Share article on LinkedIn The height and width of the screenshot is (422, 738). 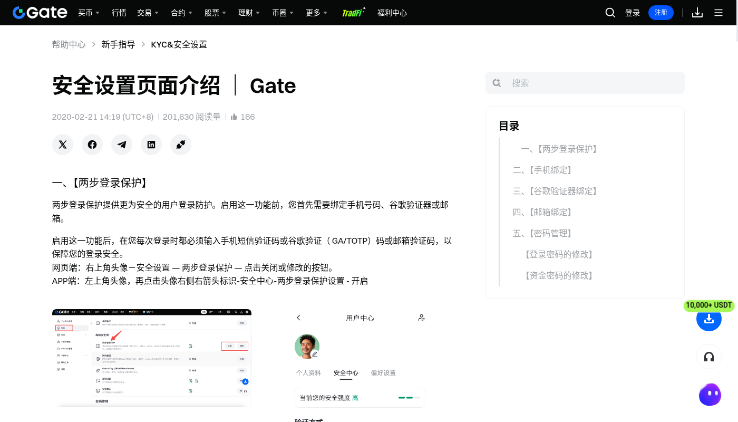tap(151, 145)
